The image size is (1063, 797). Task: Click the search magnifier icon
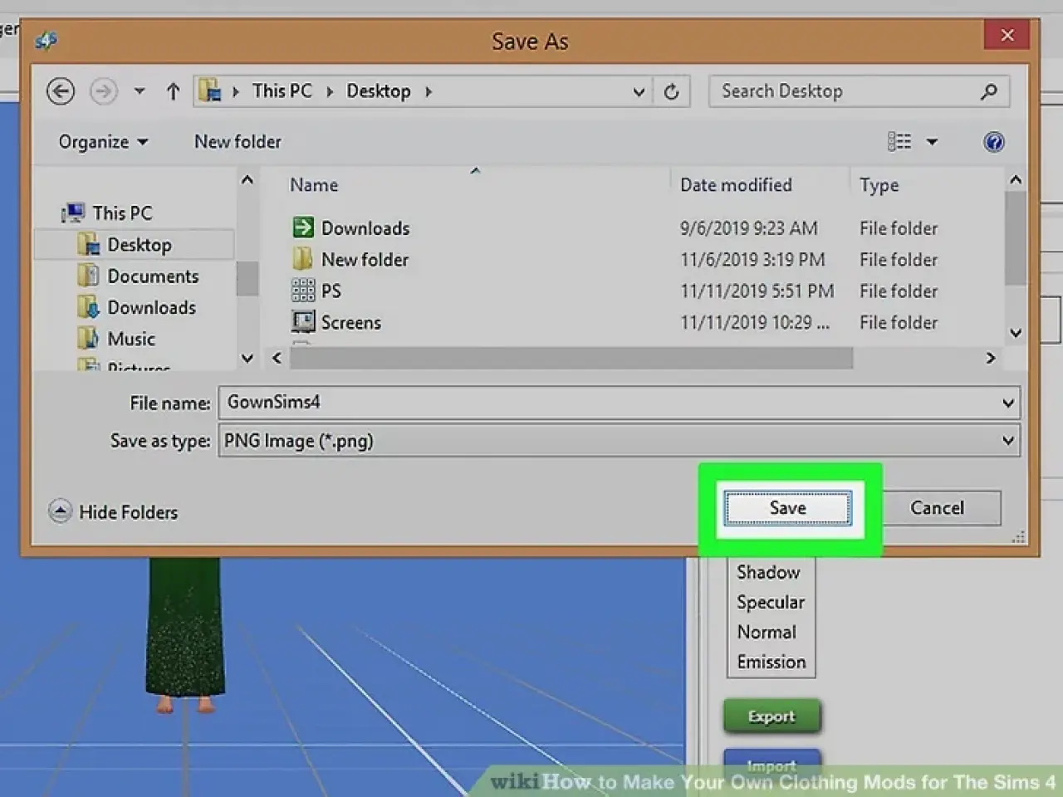(988, 91)
